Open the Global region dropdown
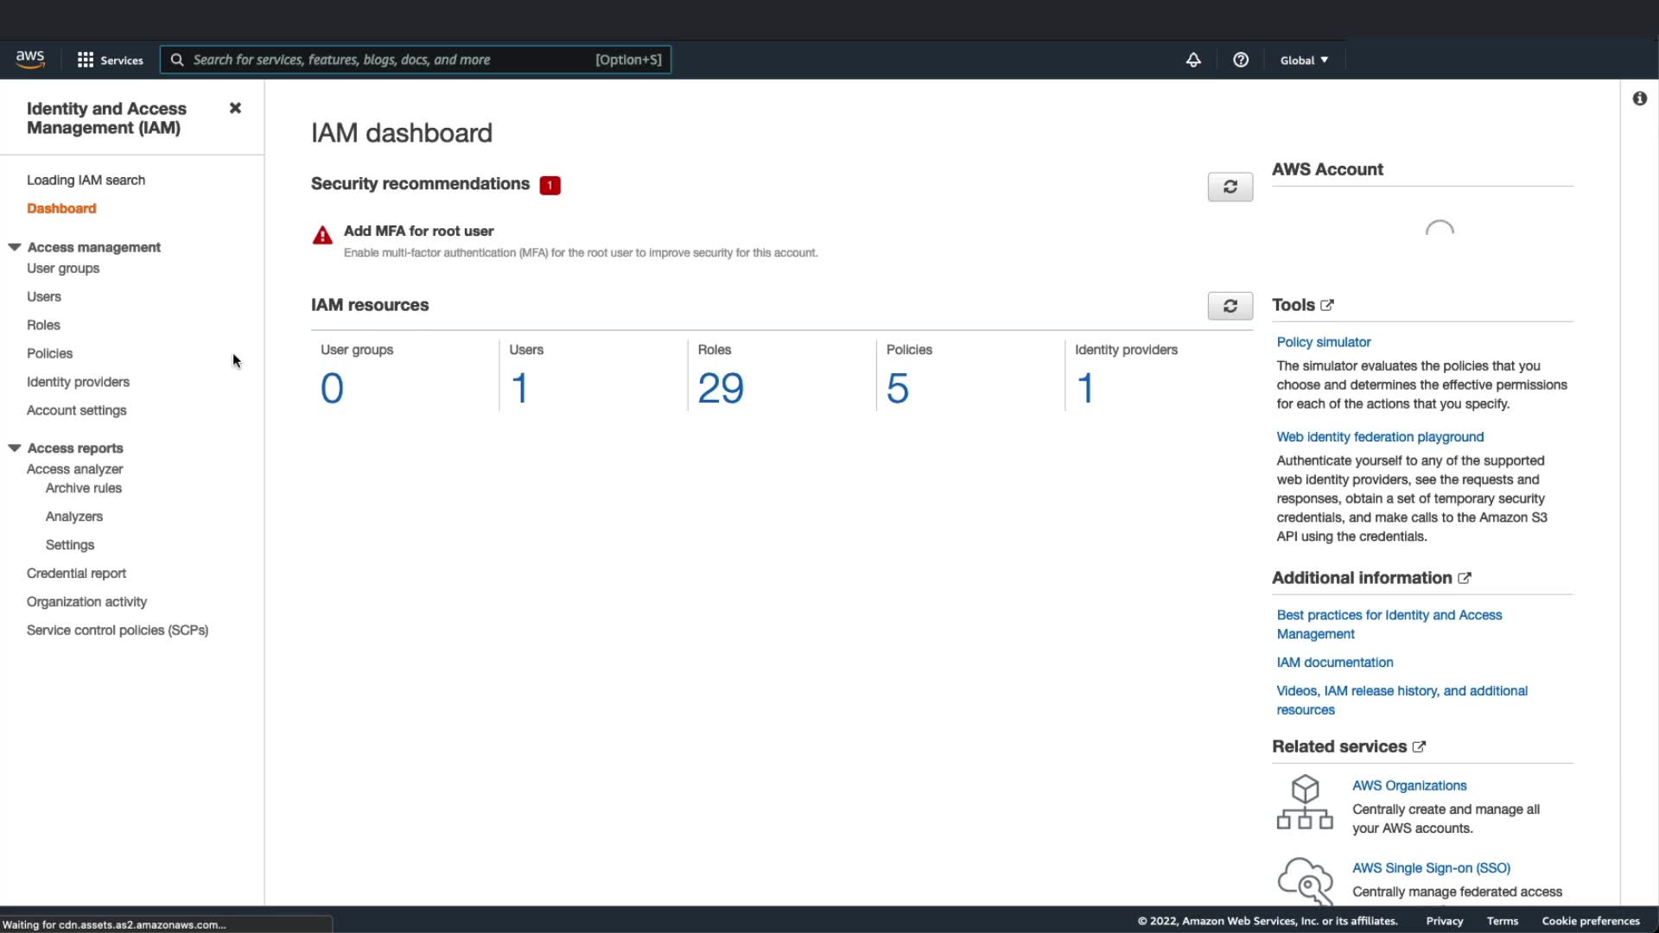Screen dimensions: 1659x933 [1304, 60]
